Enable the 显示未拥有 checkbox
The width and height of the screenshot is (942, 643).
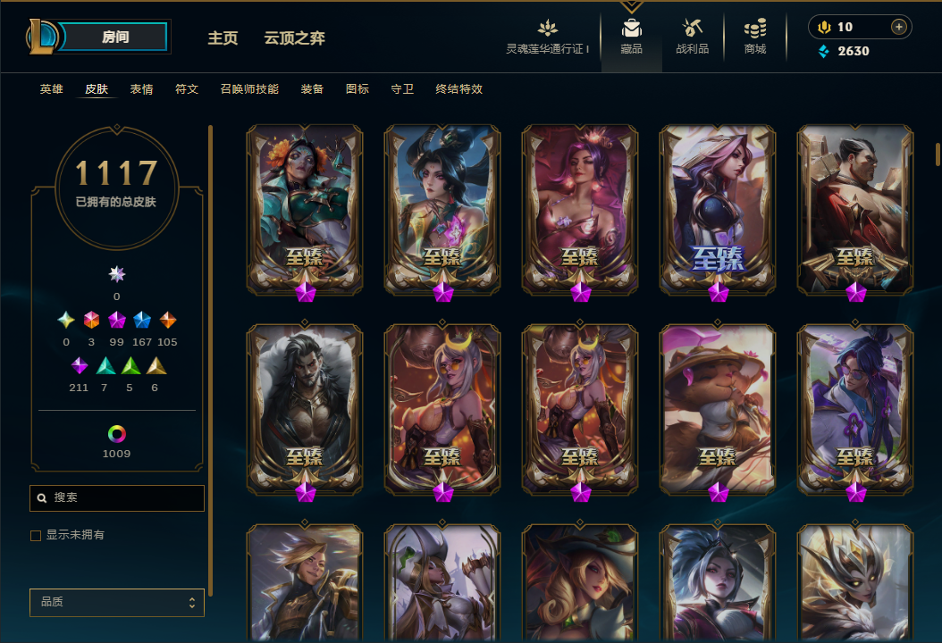[36, 536]
